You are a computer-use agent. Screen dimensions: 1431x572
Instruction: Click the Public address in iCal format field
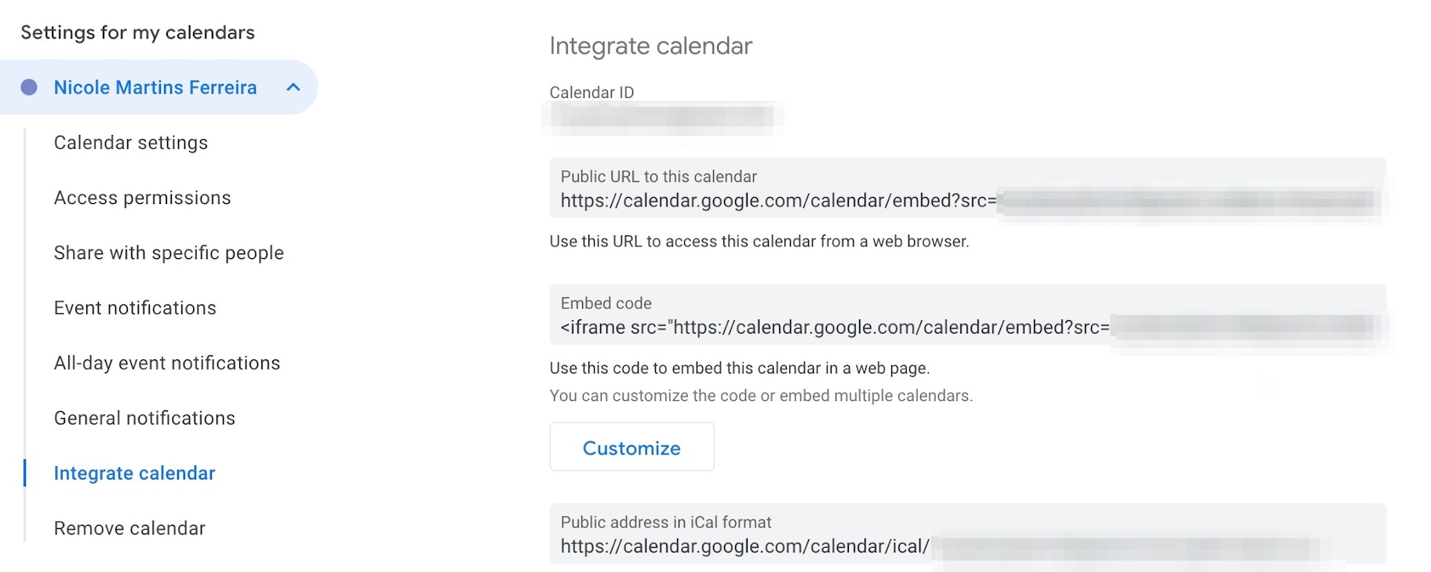(x=967, y=534)
